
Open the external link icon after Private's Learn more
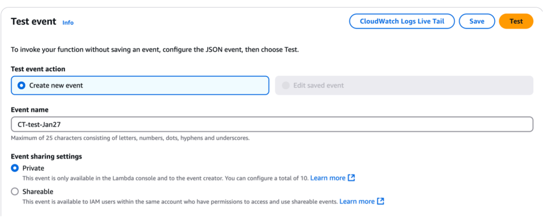tap(351, 178)
